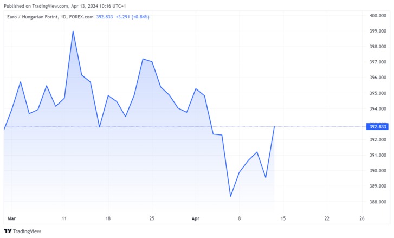
Task: Select the Mar label on time axis
Action: [11, 218]
